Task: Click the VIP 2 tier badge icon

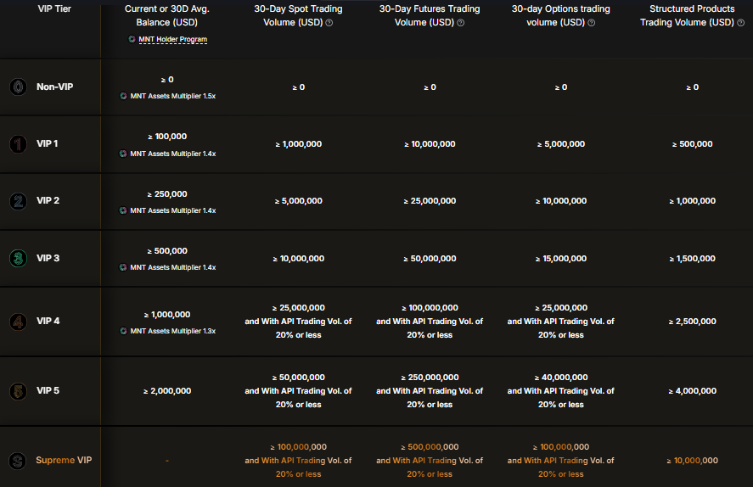Action: point(18,201)
